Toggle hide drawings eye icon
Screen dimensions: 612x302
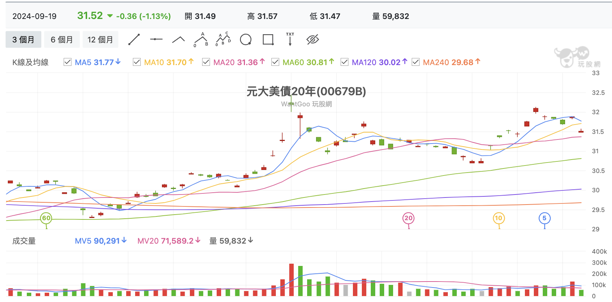click(x=313, y=39)
